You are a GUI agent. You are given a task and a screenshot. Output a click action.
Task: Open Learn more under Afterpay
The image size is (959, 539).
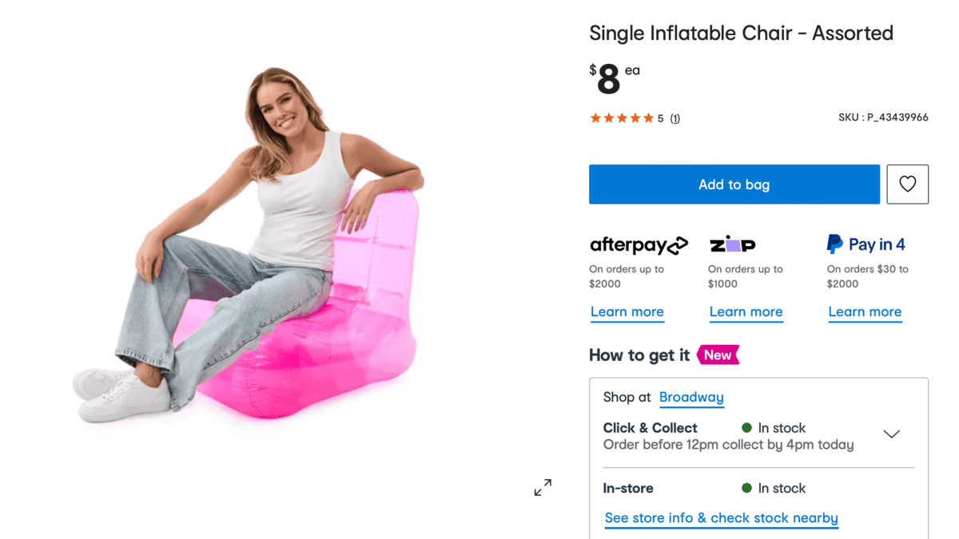(627, 312)
